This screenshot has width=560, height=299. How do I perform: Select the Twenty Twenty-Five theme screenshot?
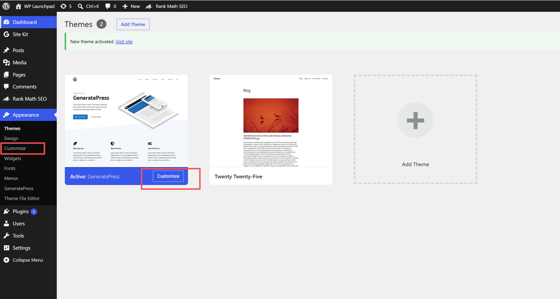point(271,121)
